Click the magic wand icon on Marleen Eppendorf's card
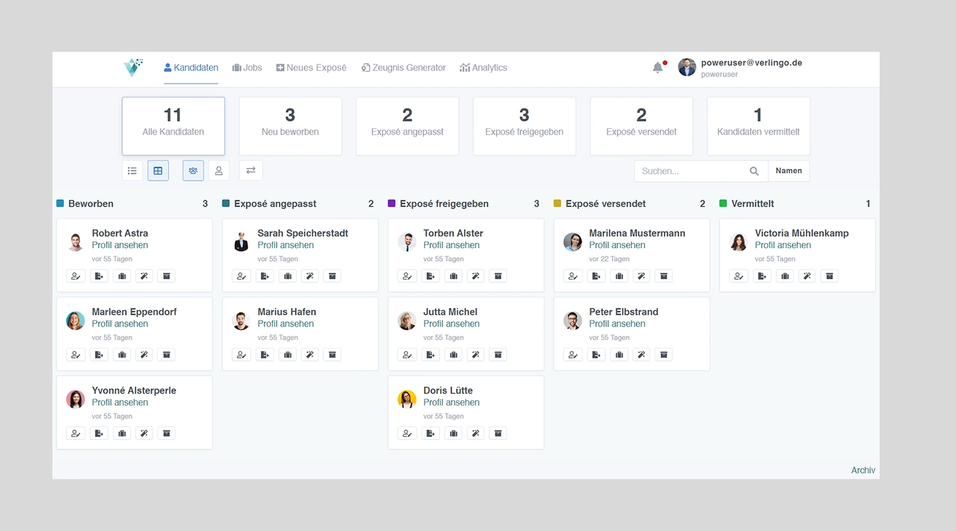The image size is (956, 531). pos(144,354)
